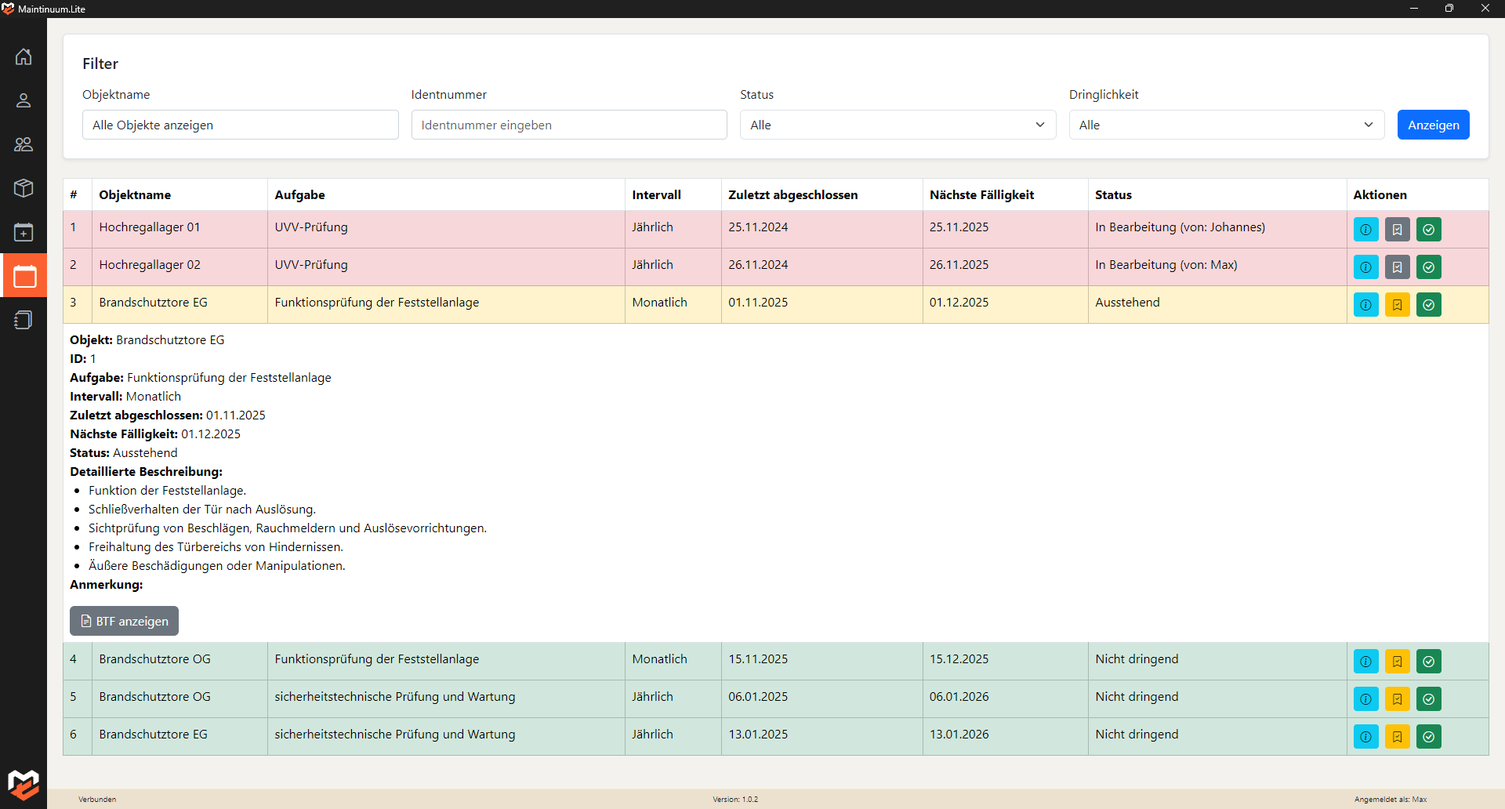
Task: Click the Objektname filter input field
Action: (240, 125)
